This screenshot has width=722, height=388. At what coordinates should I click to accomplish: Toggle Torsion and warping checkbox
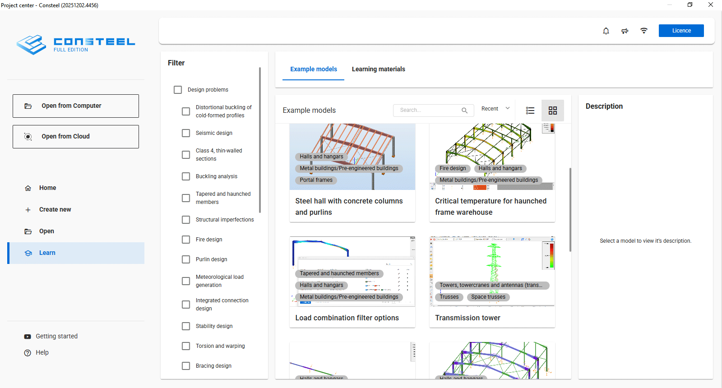[x=186, y=346]
